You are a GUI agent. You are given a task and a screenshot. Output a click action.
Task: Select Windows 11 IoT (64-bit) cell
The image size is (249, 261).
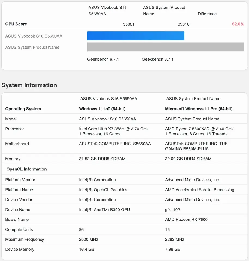click(102, 109)
